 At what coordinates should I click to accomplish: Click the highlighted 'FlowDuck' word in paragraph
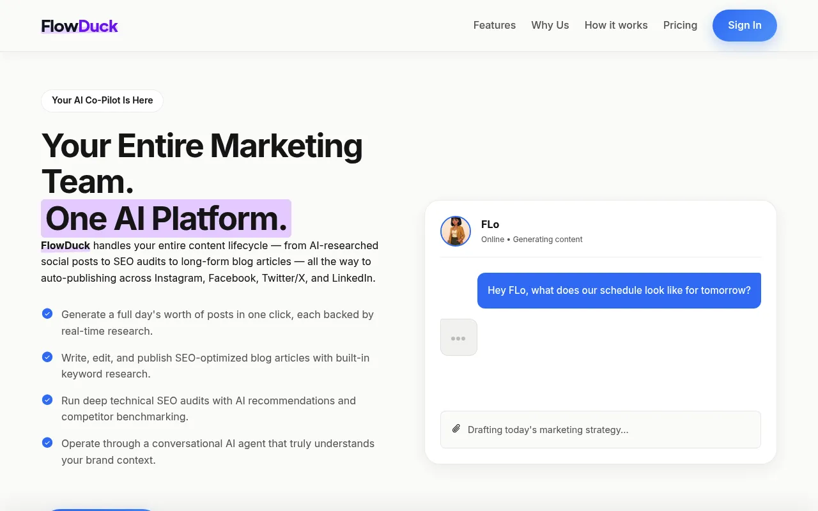(x=65, y=245)
